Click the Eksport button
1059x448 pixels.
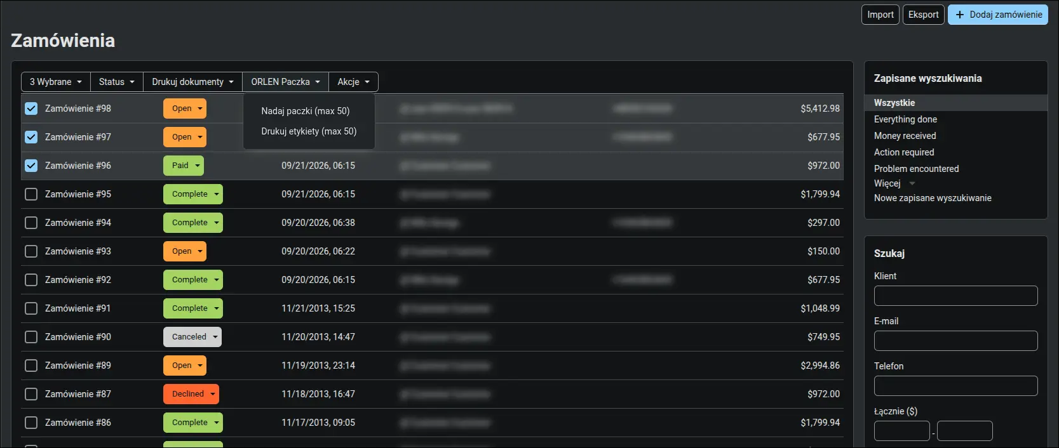[x=924, y=15]
